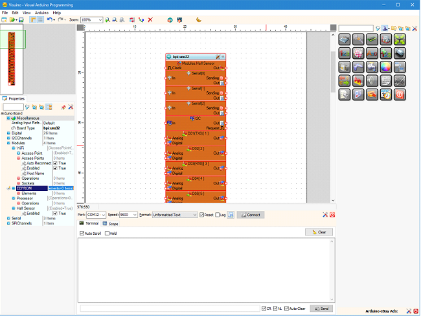Open the Format Unformatted Text dropdown
The height and width of the screenshot is (317, 421).
tap(195, 215)
